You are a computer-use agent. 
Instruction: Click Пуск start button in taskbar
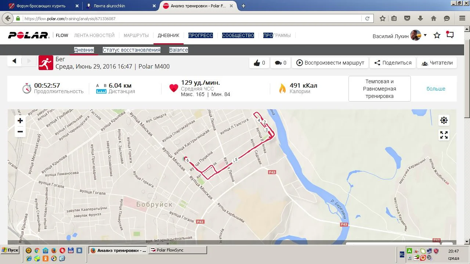pos(10,250)
